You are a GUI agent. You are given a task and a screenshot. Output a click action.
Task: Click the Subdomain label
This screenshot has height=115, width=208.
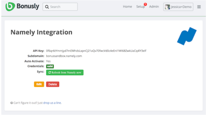(36, 56)
